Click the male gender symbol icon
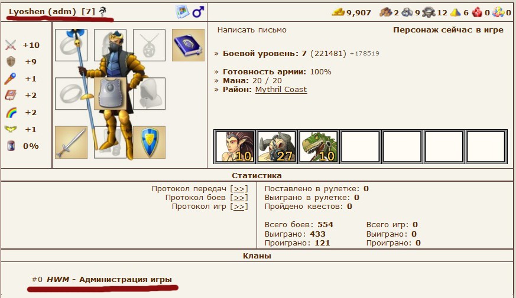This screenshot has width=516, height=298. 198,12
